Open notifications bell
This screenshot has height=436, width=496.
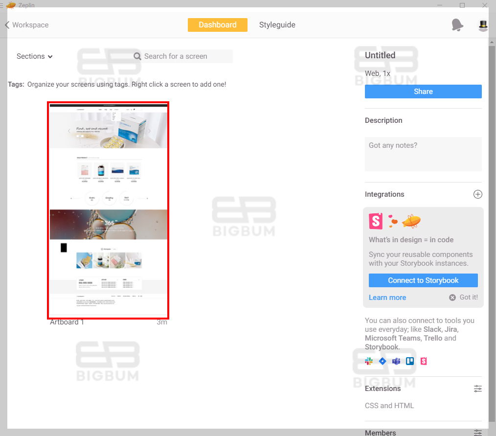pos(457,25)
